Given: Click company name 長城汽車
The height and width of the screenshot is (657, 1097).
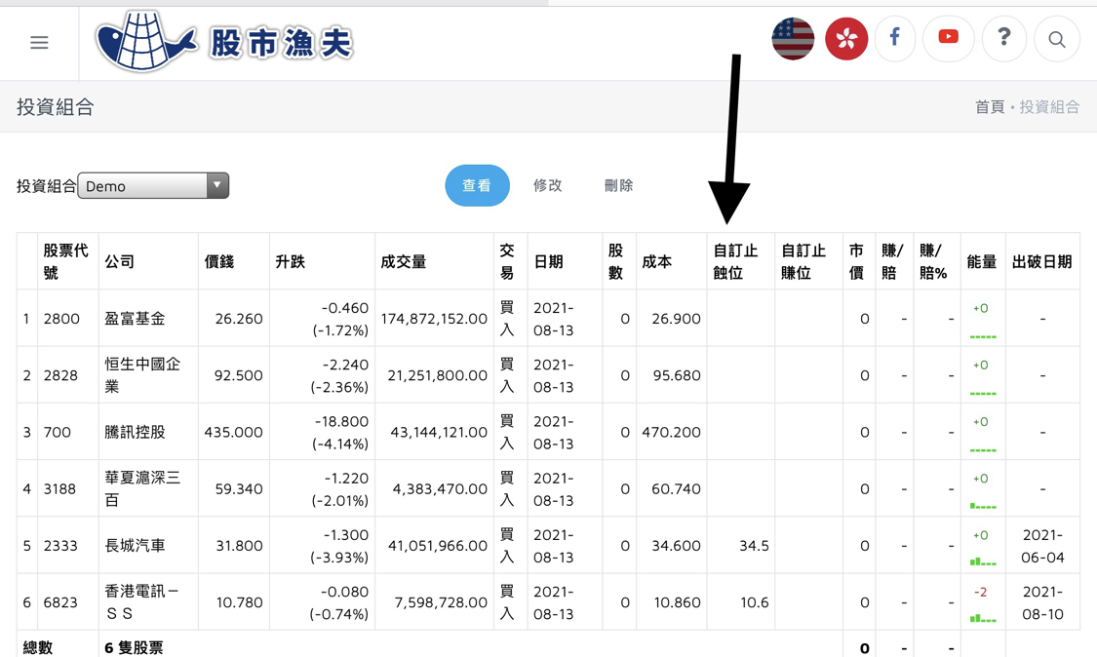Looking at the screenshot, I should tap(135, 545).
